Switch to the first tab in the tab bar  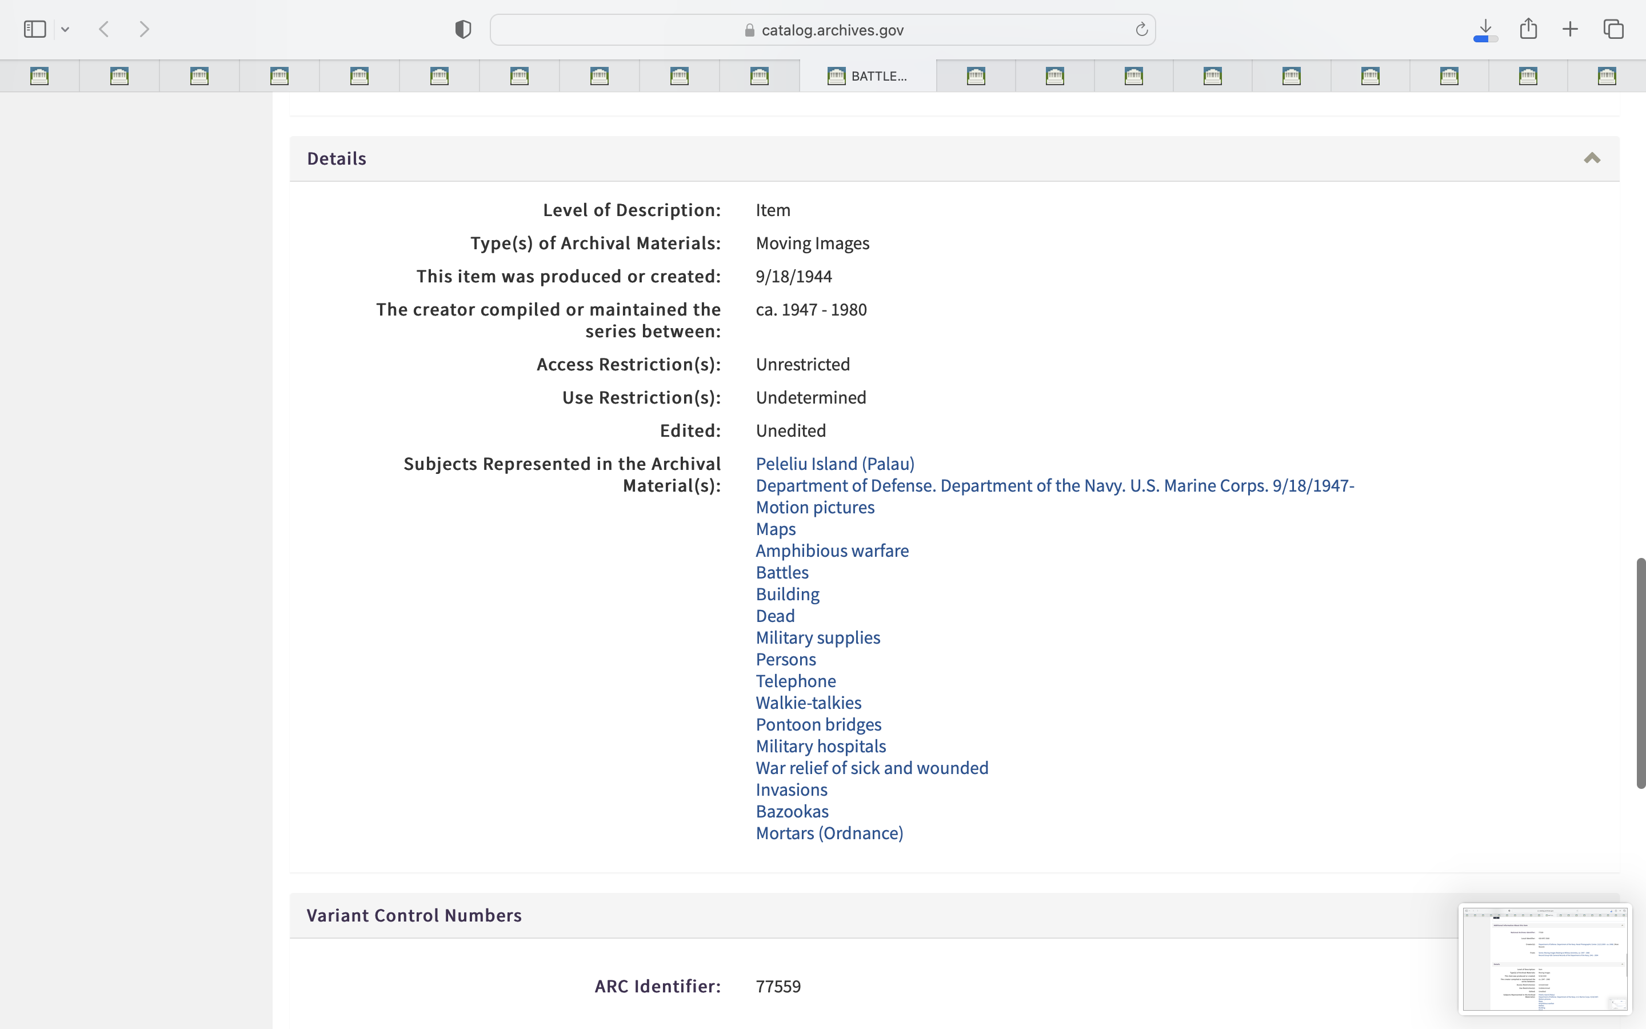[x=39, y=76]
